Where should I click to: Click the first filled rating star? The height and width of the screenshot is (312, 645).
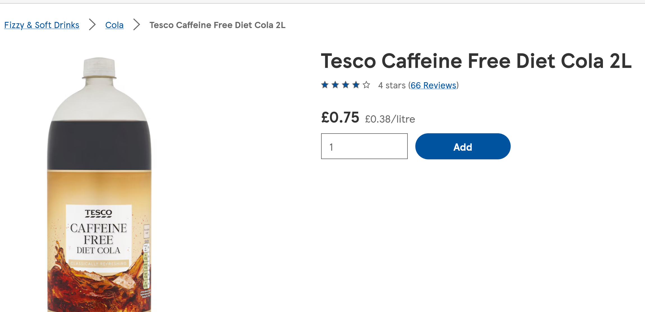(x=325, y=85)
